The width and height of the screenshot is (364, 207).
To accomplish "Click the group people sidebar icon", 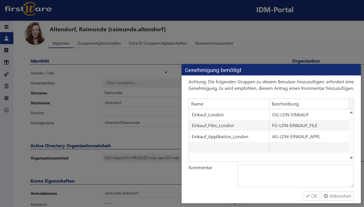I will coord(6,62).
